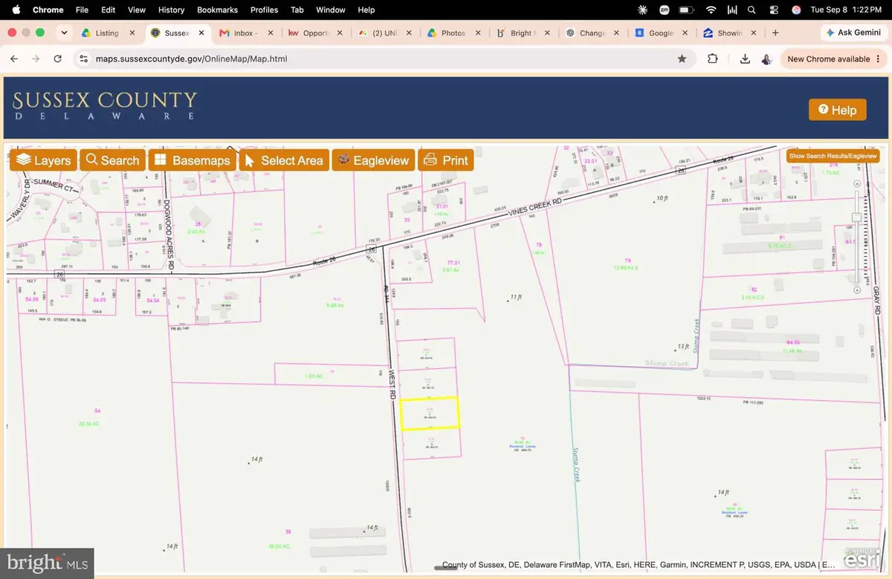Close the Showing tab

(x=754, y=33)
